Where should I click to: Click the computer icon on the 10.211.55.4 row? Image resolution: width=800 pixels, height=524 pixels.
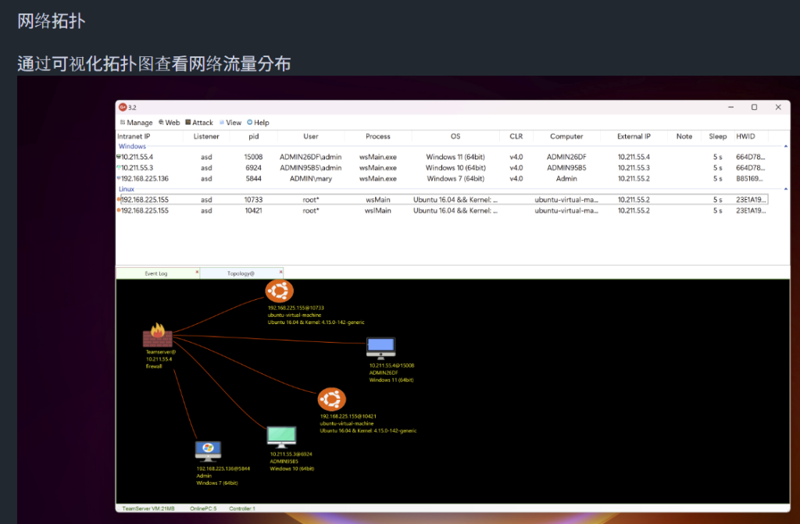[x=119, y=156]
